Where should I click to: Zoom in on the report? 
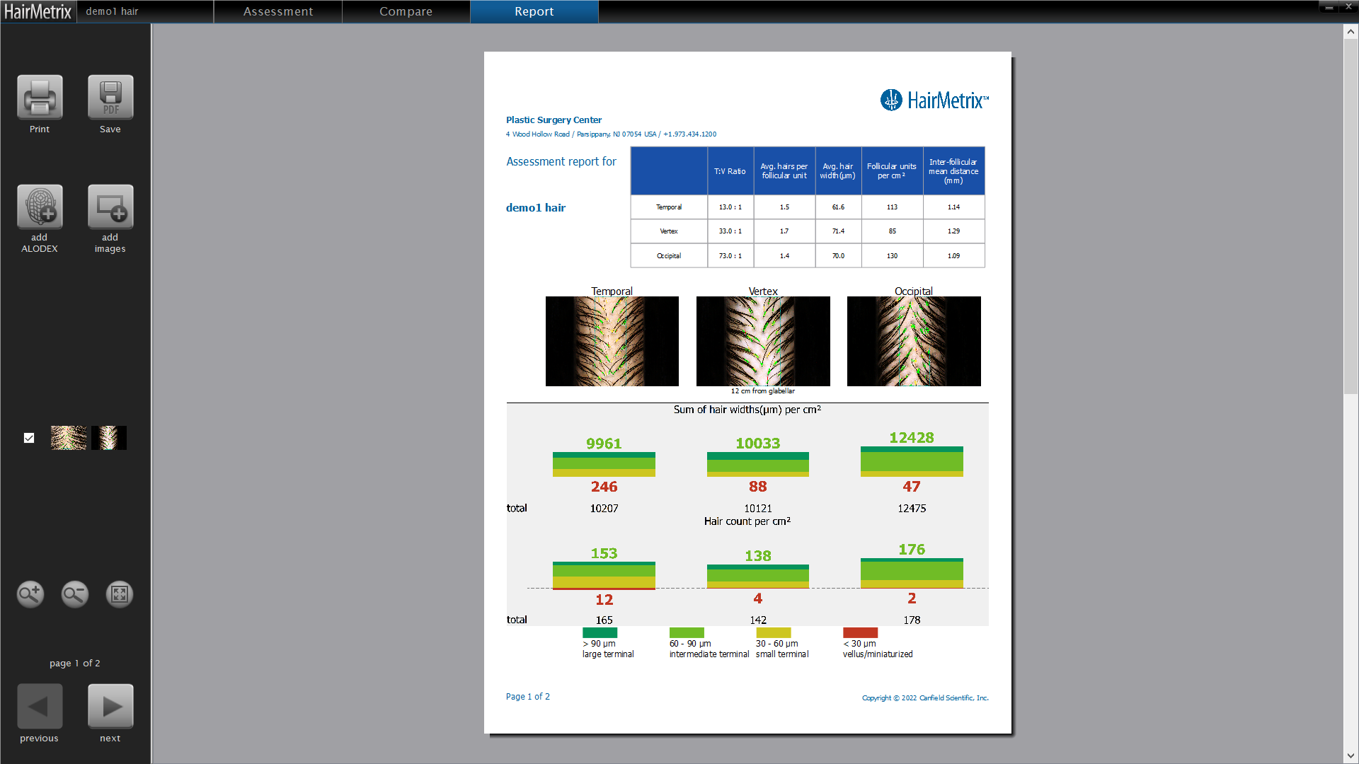[30, 594]
